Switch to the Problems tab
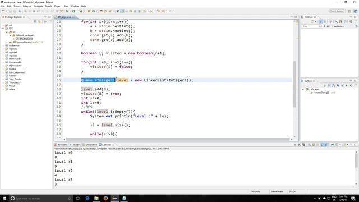The width and height of the screenshot is (359, 202). pyautogui.click(x=61, y=145)
